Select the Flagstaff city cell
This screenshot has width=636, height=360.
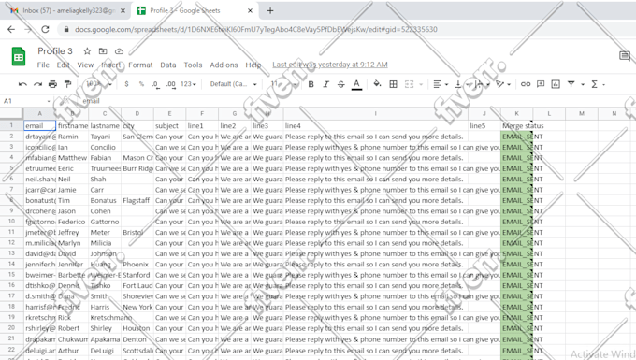[137, 200]
